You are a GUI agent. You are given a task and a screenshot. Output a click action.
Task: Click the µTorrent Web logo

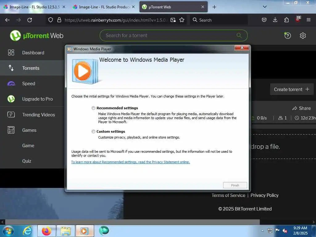[x=37, y=36]
